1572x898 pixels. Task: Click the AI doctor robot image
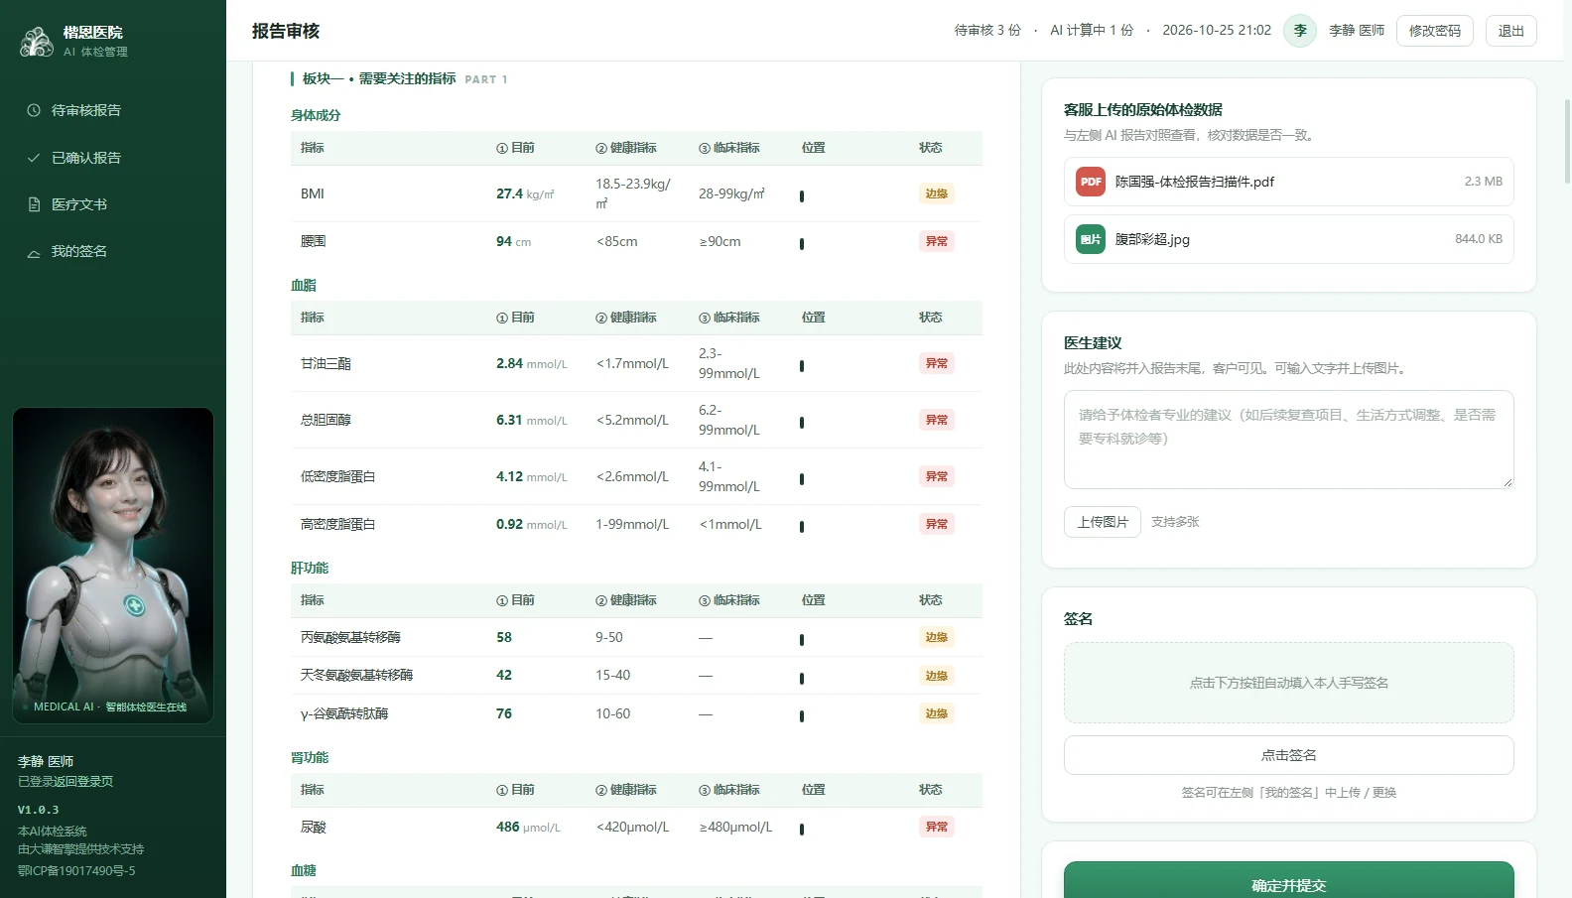click(x=113, y=566)
